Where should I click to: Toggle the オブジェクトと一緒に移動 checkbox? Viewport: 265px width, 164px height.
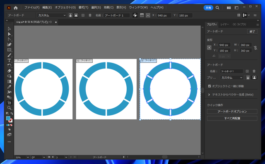(210, 86)
